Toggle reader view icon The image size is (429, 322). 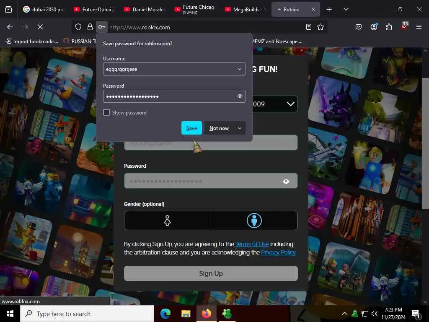pyautogui.click(x=309, y=27)
